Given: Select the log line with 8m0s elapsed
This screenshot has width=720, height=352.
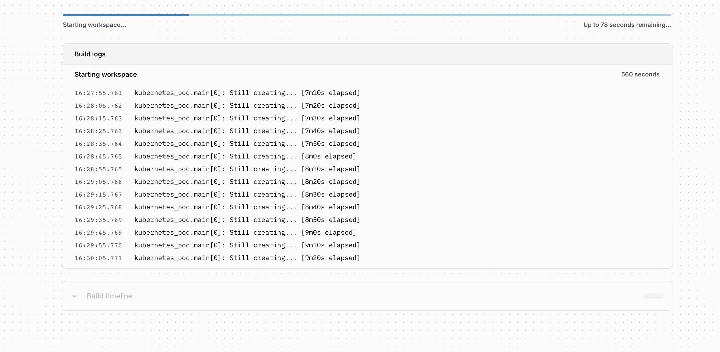Looking at the screenshot, I should point(245,156).
